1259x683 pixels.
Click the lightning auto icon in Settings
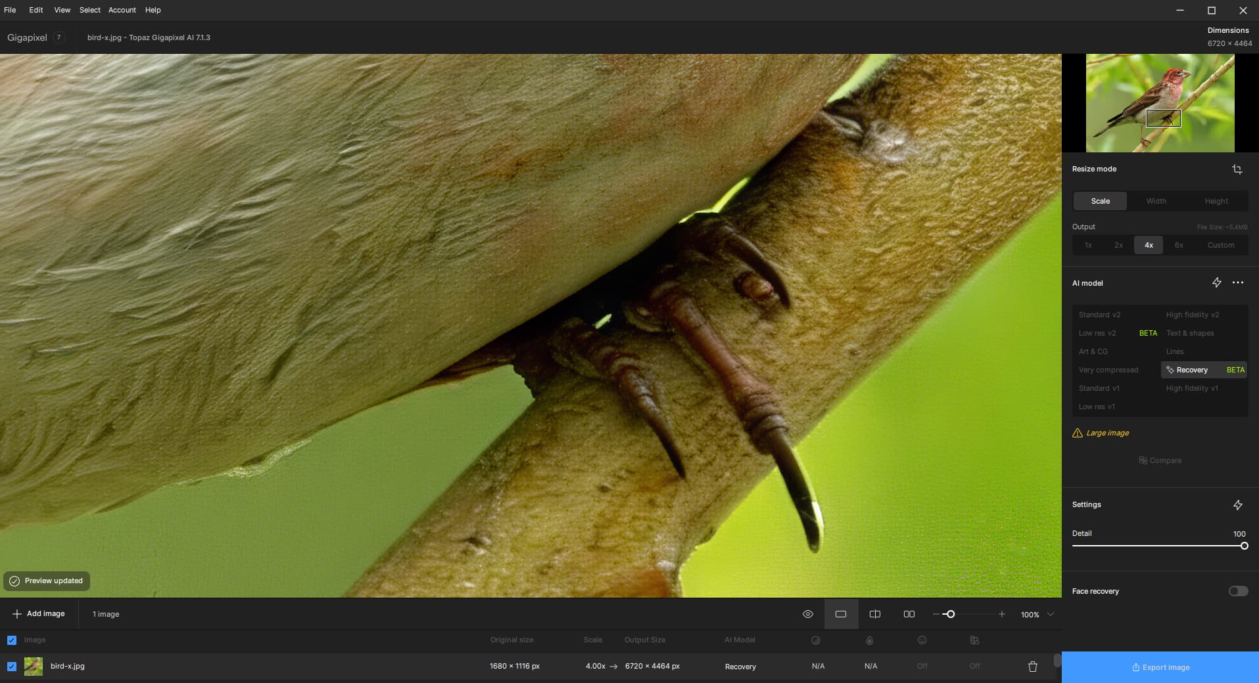coord(1237,505)
